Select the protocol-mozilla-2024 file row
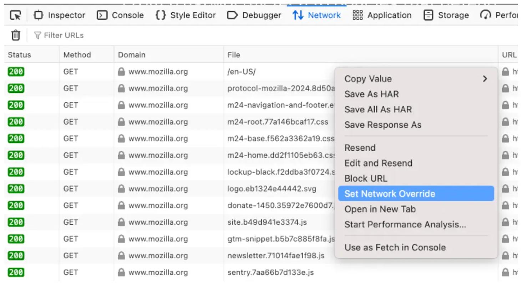The image size is (527, 289). (281, 88)
